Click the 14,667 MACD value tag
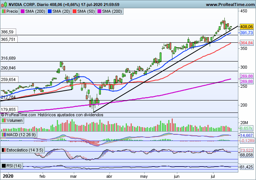The image size is (256, 180). tap(247, 135)
